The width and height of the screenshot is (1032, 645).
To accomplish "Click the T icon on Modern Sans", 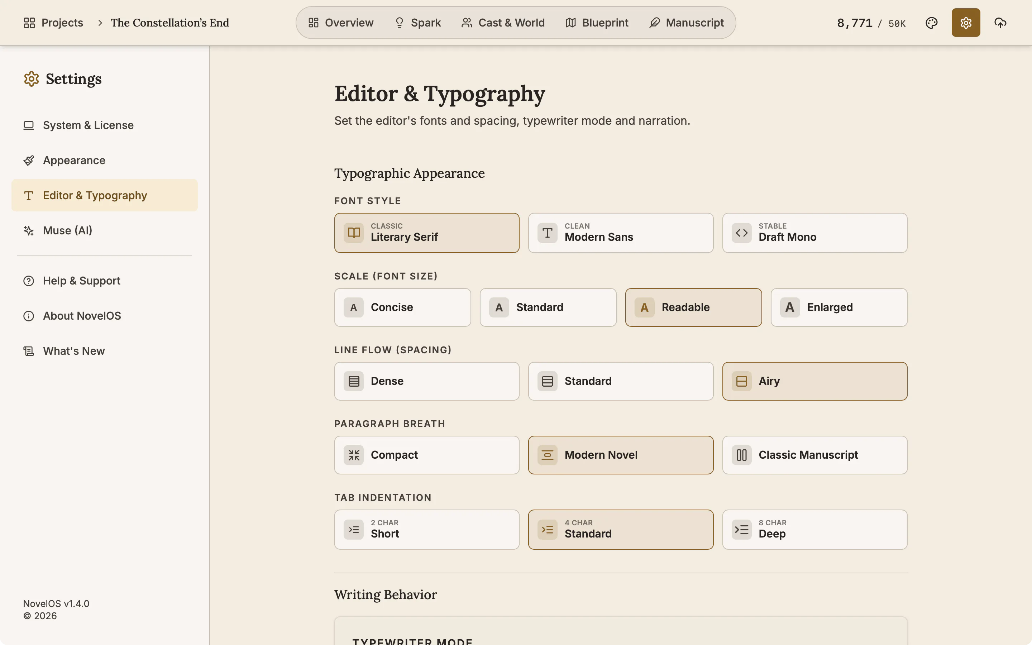I will point(547,233).
